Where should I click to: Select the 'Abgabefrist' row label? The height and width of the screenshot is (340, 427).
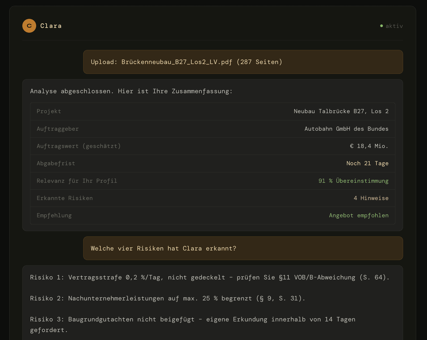coord(56,163)
